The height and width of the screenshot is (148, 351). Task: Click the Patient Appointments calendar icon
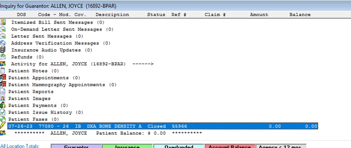3,78
